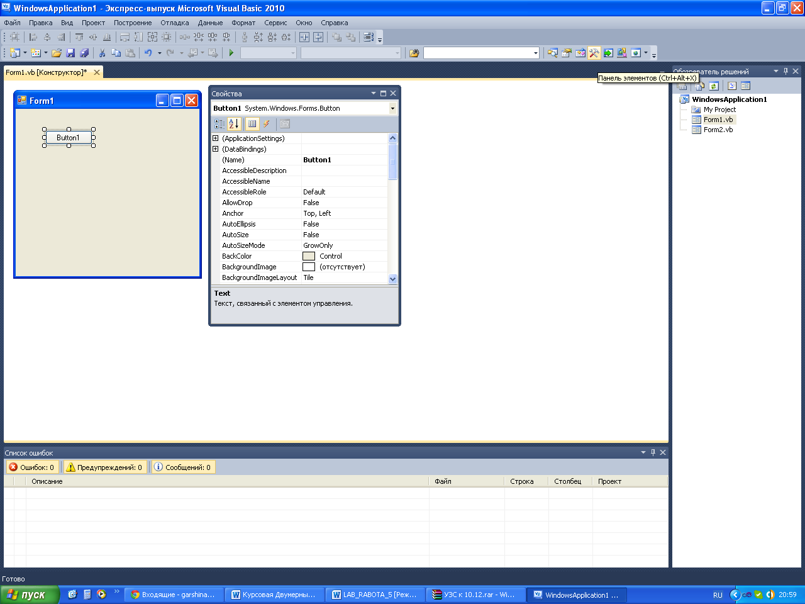Save Form1.vb with the floppy icon
Image resolution: width=805 pixels, height=604 pixels.
[x=70, y=53]
